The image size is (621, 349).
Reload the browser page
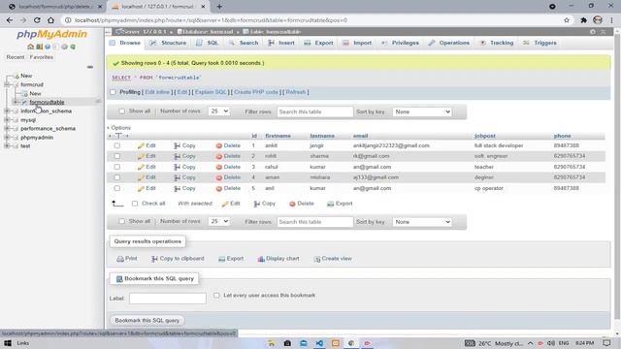(37, 19)
